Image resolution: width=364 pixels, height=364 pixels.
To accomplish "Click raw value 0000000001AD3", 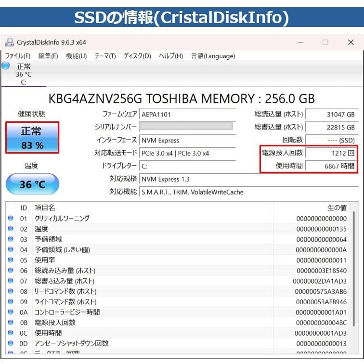I will tap(321, 333).
